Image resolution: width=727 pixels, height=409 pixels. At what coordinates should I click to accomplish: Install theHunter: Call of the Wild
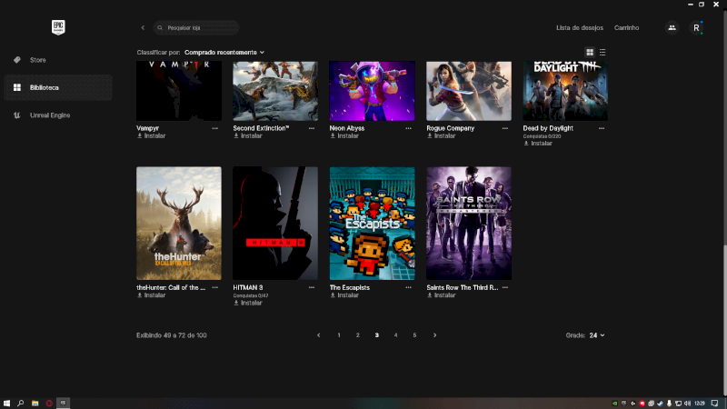click(x=151, y=294)
